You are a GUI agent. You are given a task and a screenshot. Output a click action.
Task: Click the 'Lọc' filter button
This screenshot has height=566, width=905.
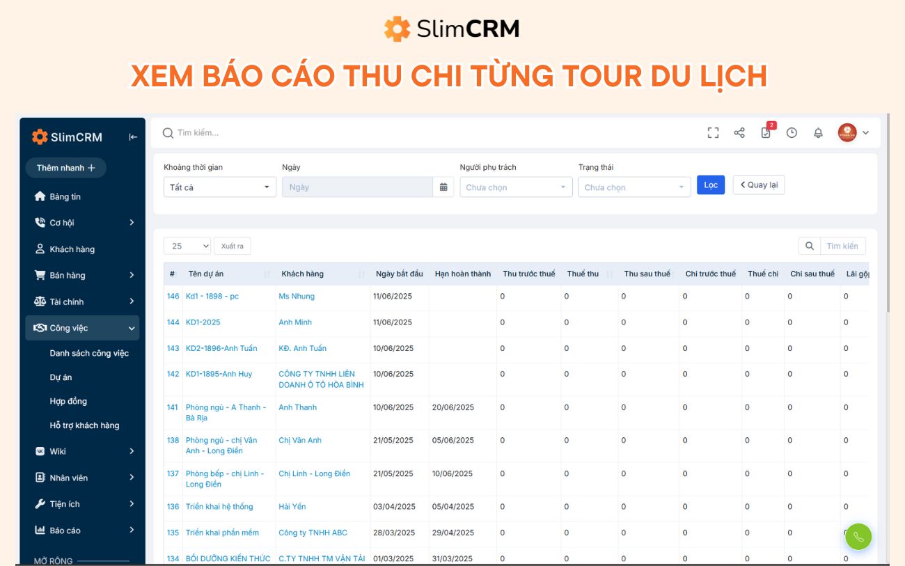(710, 184)
